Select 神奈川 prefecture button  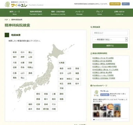(69, 79)
